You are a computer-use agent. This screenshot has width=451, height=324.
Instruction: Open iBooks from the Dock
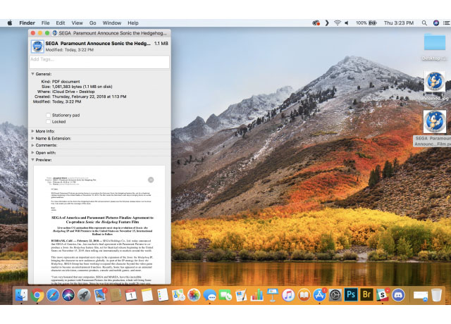point(304,295)
